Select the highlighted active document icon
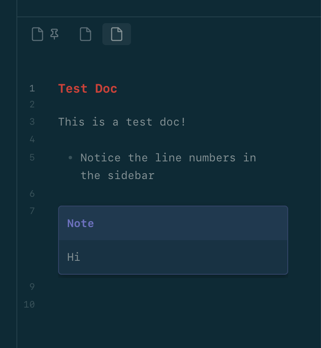Image resolution: width=321 pixels, height=348 pixels. coord(116,34)
